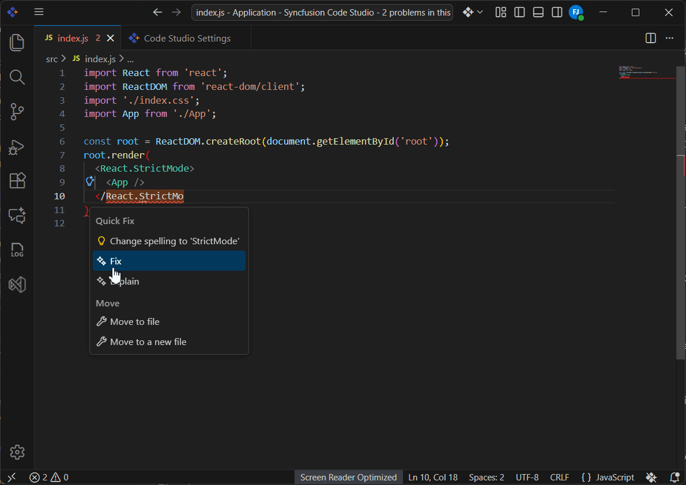
Task: Toggle the bottom panel layout button
Action: (x=538, y=12)
